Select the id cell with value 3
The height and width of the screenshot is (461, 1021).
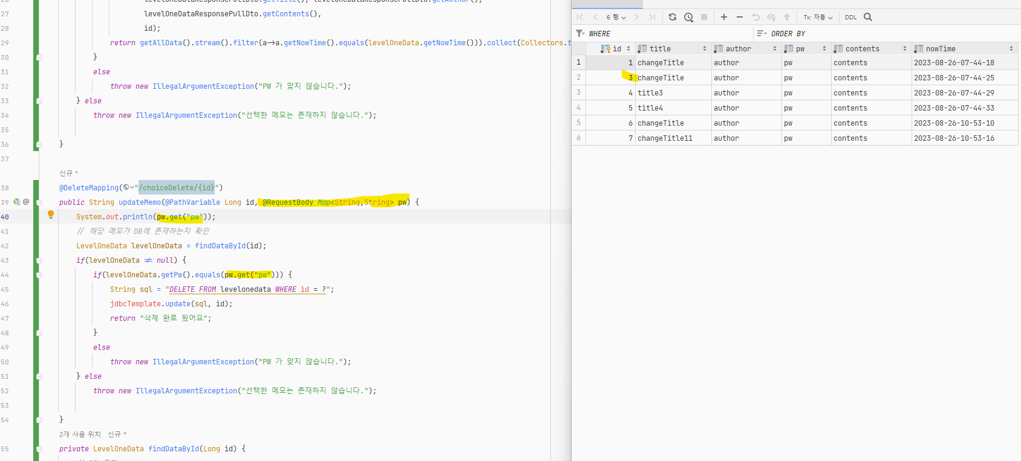pyautogui.click(x=610, y=77)
